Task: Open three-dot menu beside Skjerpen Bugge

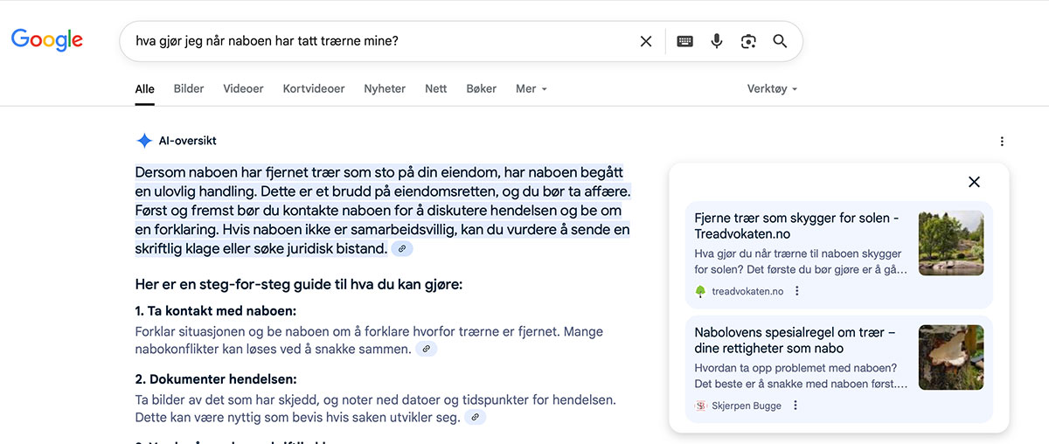Action: click(795, 406)
